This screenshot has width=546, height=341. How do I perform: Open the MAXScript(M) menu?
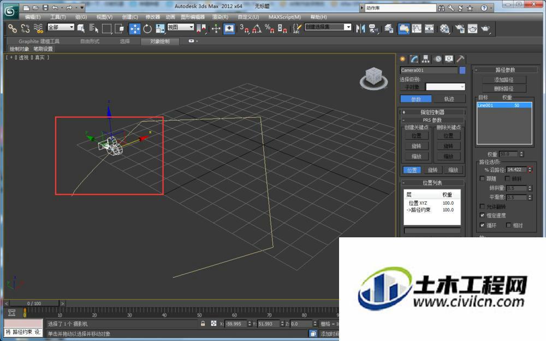point(284,17)
